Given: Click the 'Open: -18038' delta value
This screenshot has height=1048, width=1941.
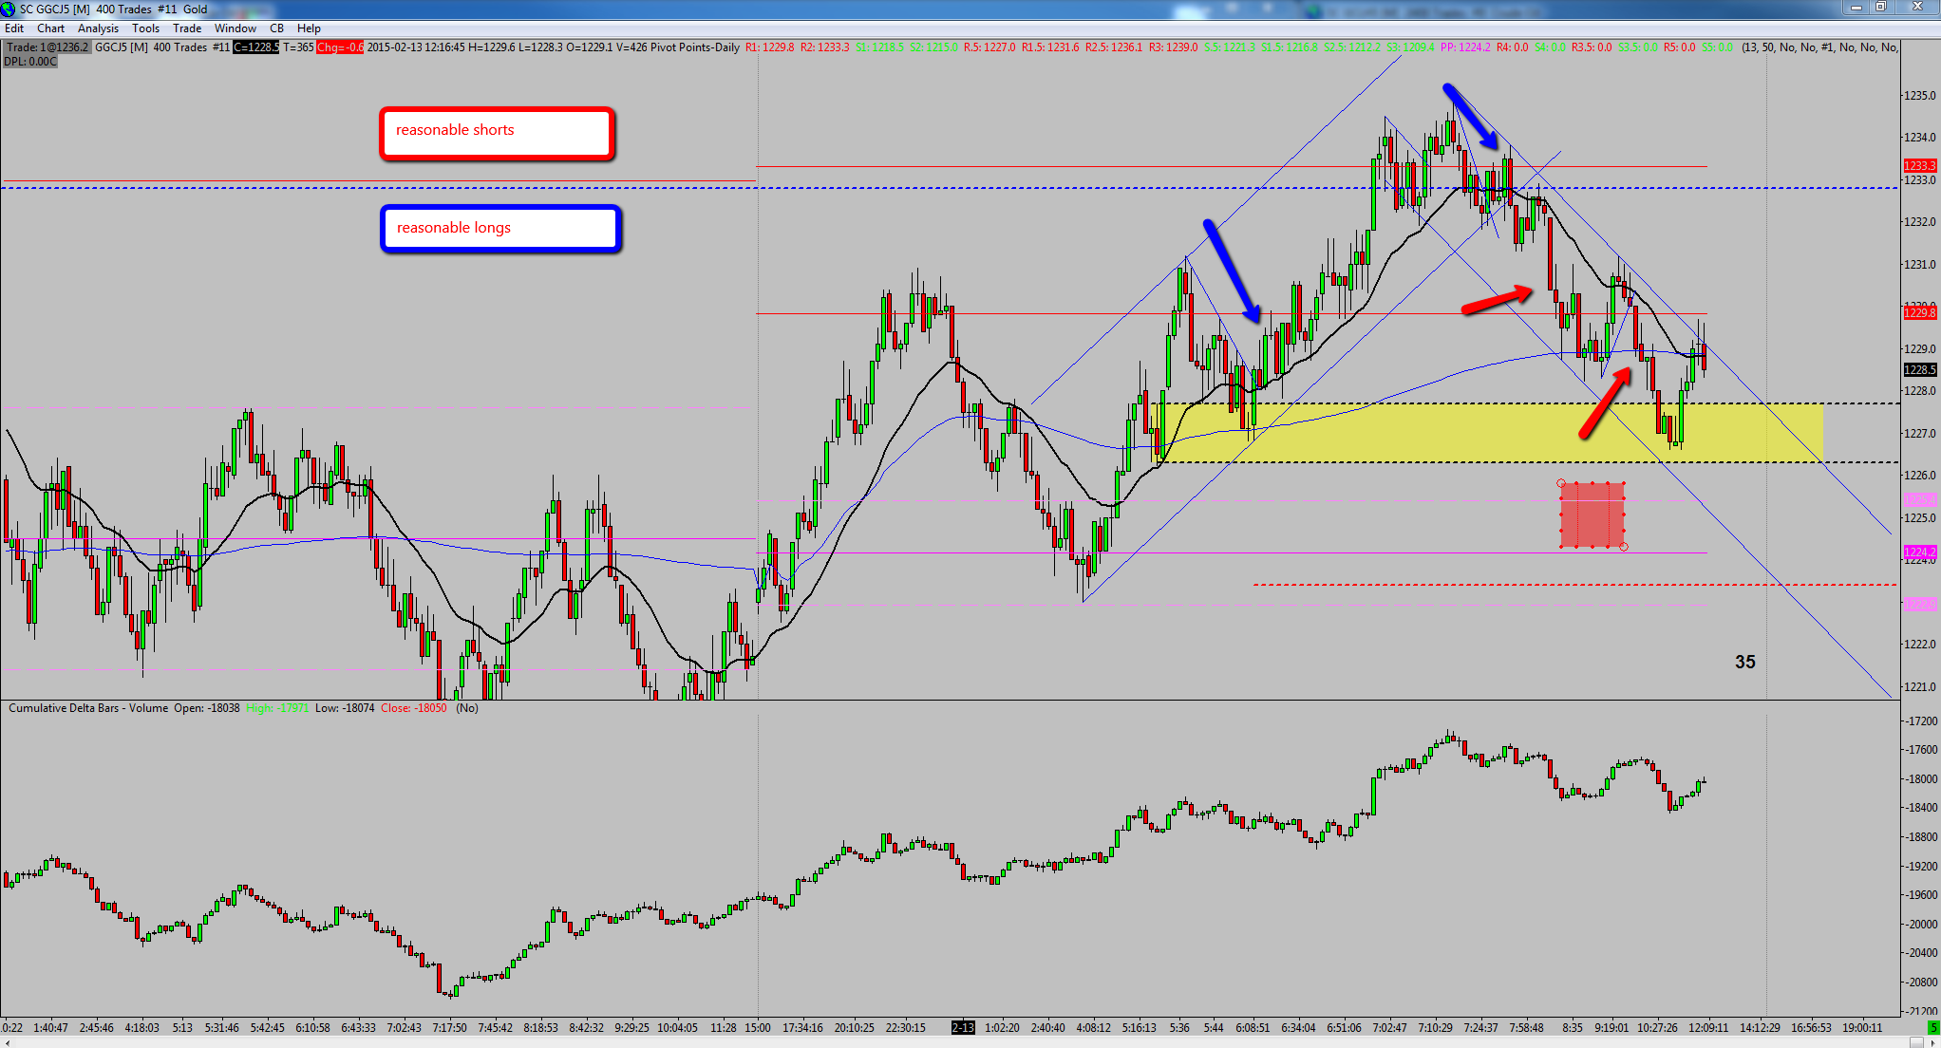Looking at the screenshot, I should (207, 708).
